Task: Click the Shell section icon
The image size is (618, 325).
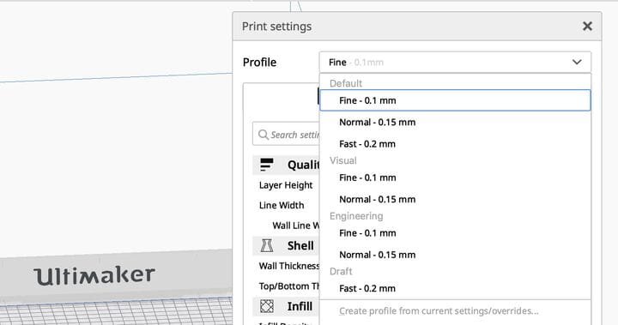Action: click(x=267, y=245)
